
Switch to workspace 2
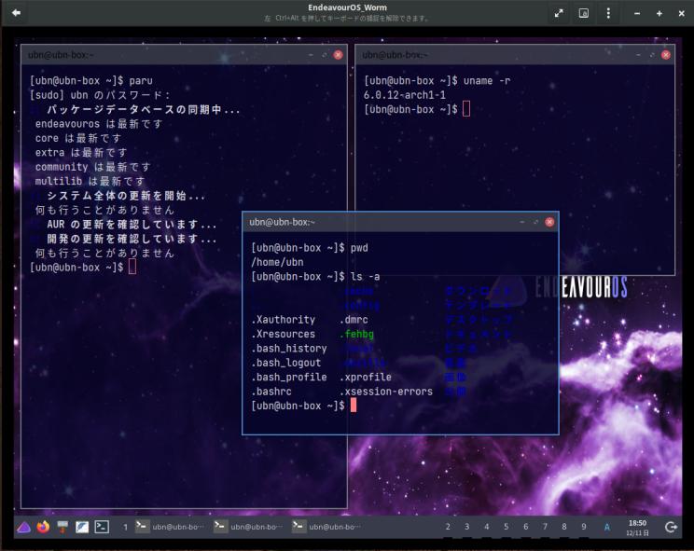click(448, 527)
